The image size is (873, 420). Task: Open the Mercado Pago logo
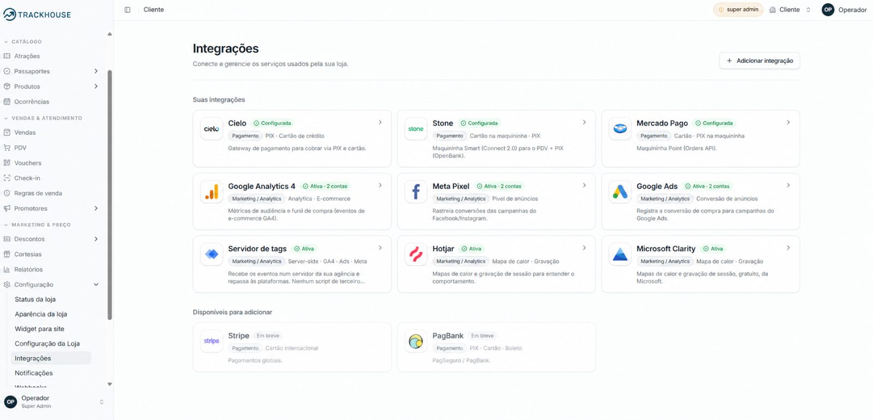(620, 129)
